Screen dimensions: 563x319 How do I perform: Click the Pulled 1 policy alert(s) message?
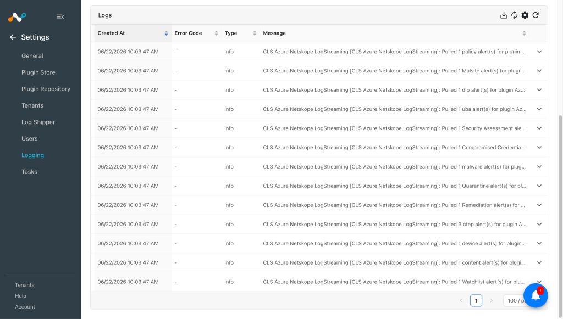point(394,52)
